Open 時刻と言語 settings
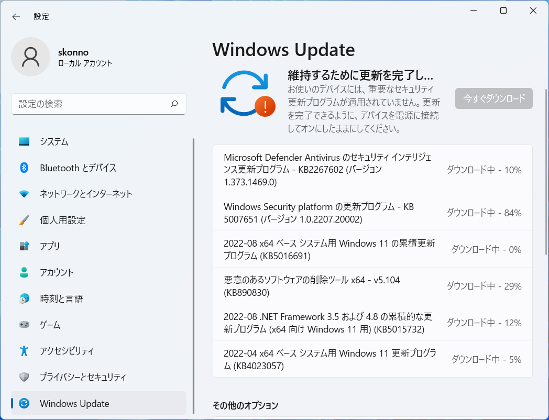549x420 pixels. coord(98,299)
